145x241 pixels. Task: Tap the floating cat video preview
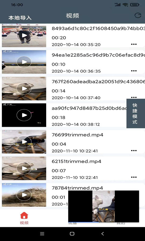tap(104, 206)
